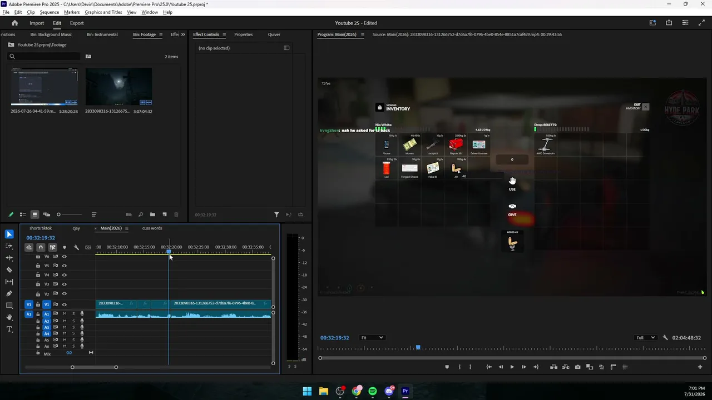Hide track V1 with its eye icon
This screenshot has width=712, height=400.
(64, 304)
